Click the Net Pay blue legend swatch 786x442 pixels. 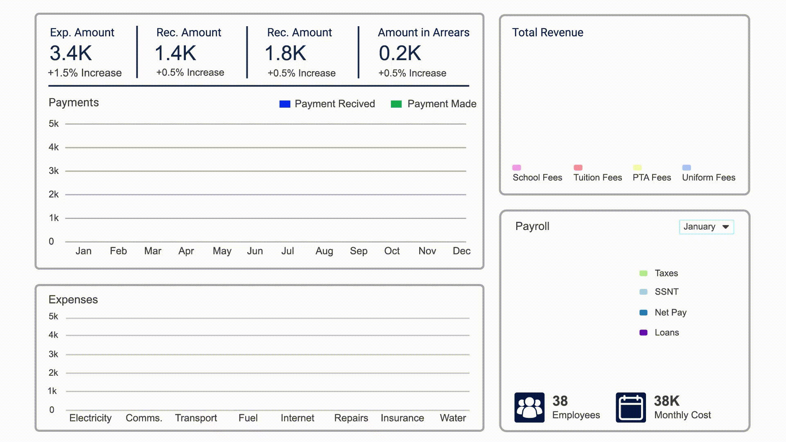[644, 313]
